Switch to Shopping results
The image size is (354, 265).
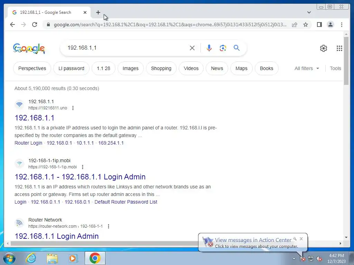tap(161, 68)
